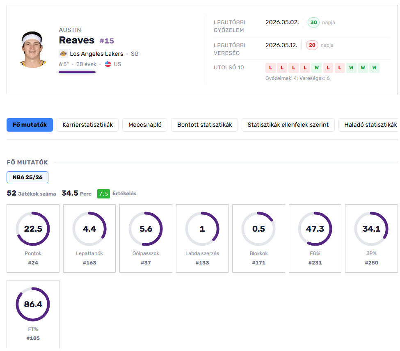Click the Los Angeles Lakers team logo
The width and height of the screenshot is (400, 351).
[x=63, y=54]
